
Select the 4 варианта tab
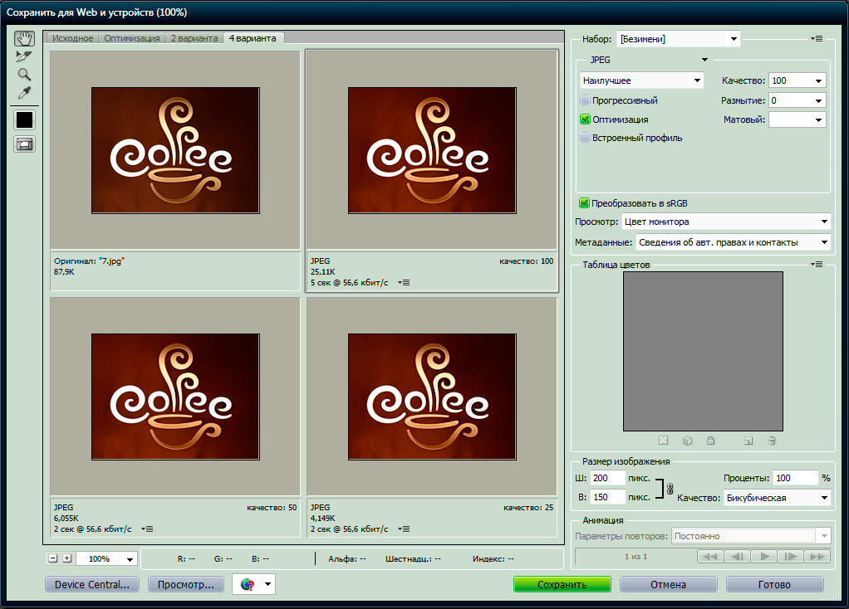[x=253, y=38]
